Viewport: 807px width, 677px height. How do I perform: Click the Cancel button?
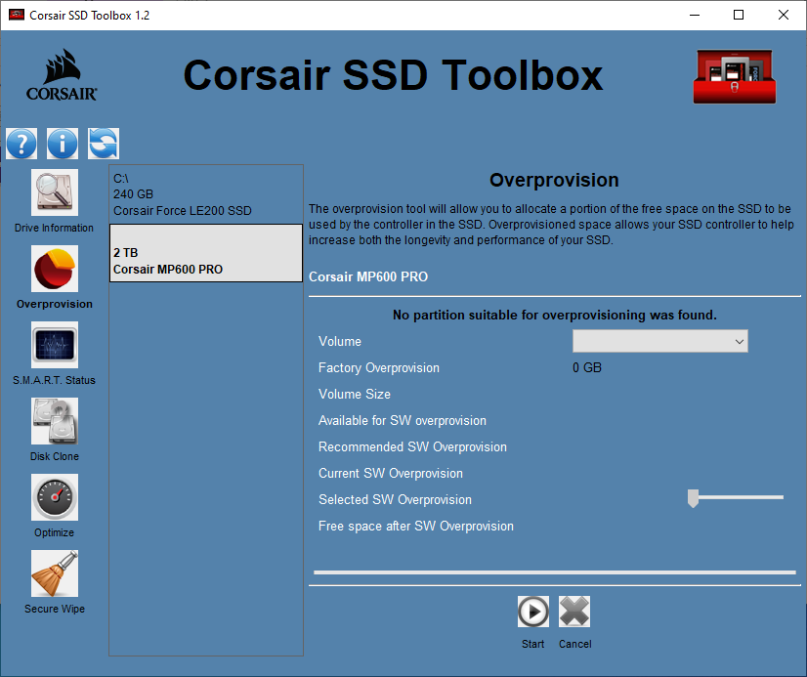click(x=574, y=612)
